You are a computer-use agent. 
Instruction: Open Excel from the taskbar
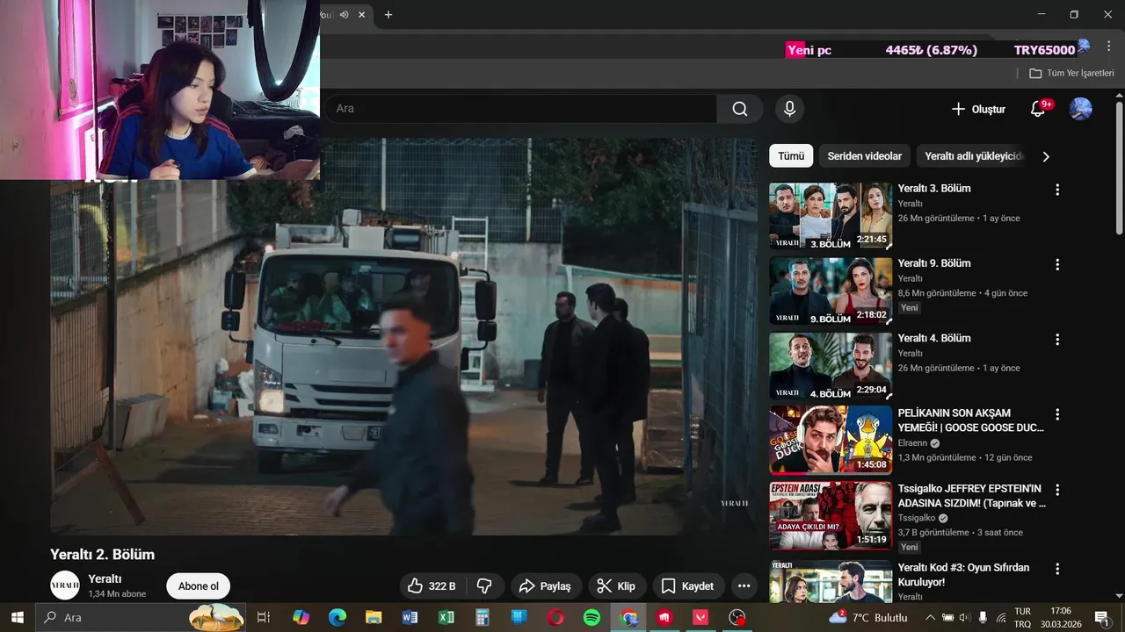[446, 618]
